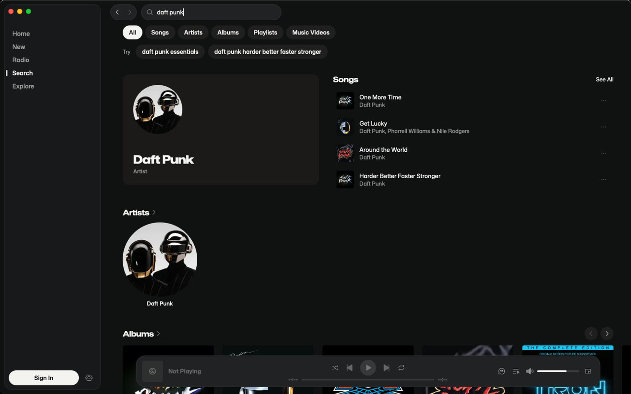Filter results by Music Videos

[x=311, y=33]
